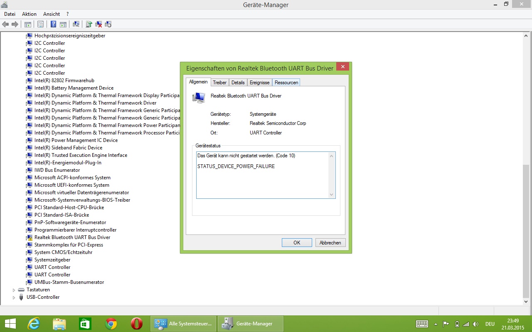Select Intel(R) Sideband Fabric Device
Screen dimensions: 532x332
click(x=68, y=148)
